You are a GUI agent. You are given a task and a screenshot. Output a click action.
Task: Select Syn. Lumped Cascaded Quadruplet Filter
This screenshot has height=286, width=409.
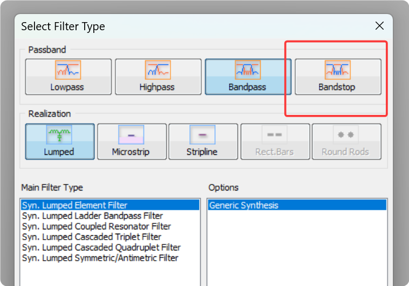pos(101,248)
